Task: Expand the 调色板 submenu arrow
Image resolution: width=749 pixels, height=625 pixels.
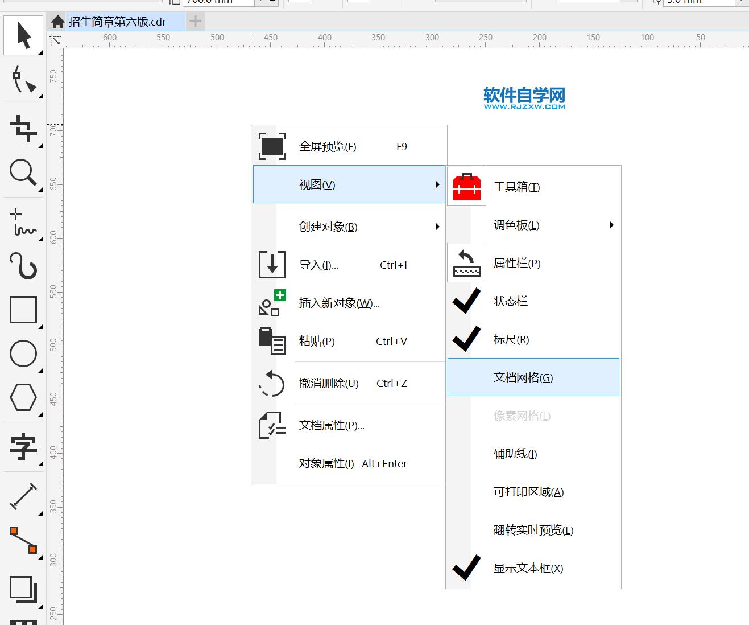Action: (611, 225)
